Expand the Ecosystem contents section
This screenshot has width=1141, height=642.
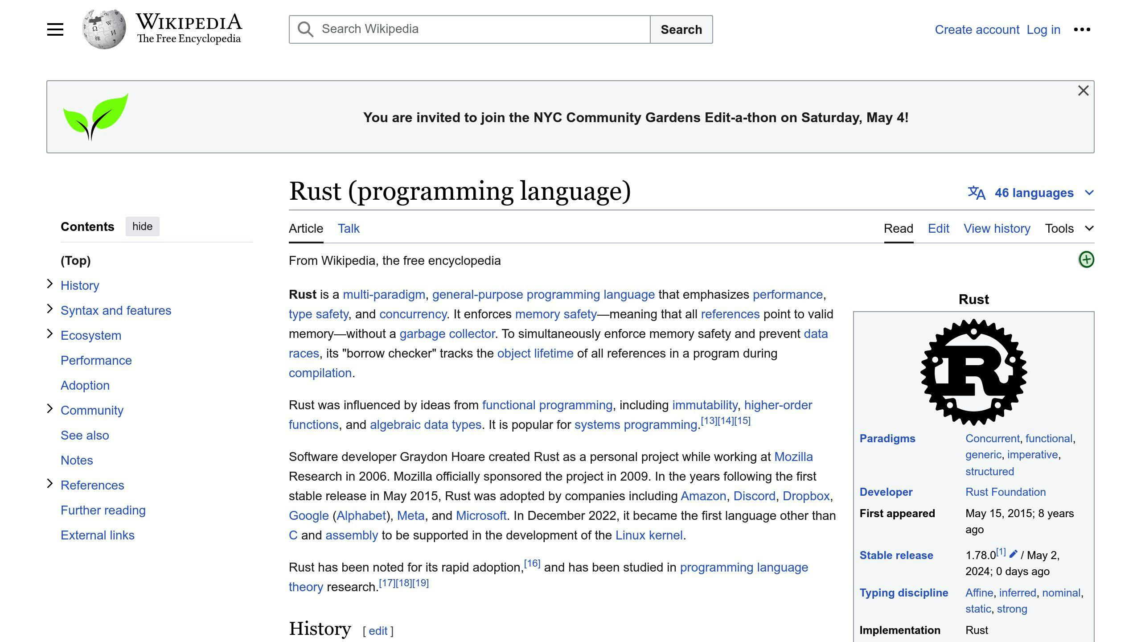pyautogui.click(x=50, y=334)
